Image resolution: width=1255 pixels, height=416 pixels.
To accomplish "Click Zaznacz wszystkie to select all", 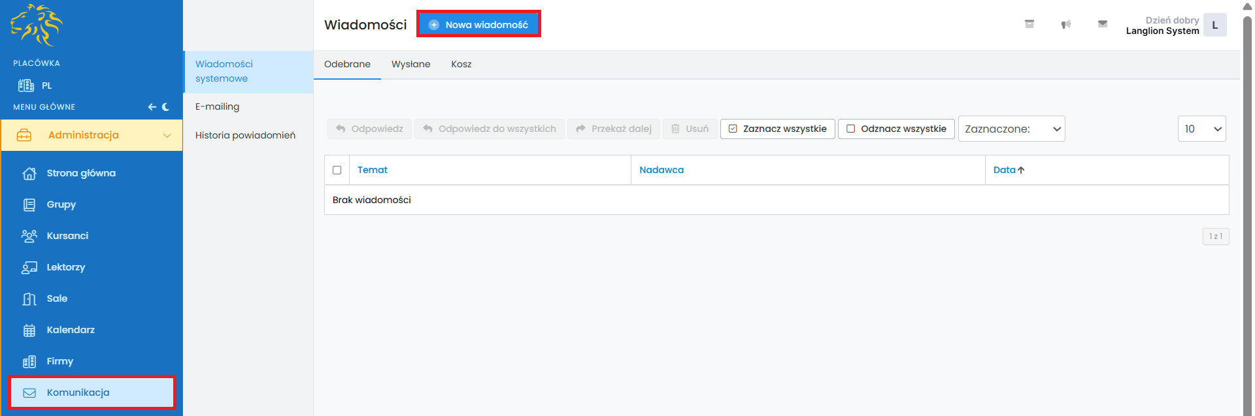I will [777, 129].
